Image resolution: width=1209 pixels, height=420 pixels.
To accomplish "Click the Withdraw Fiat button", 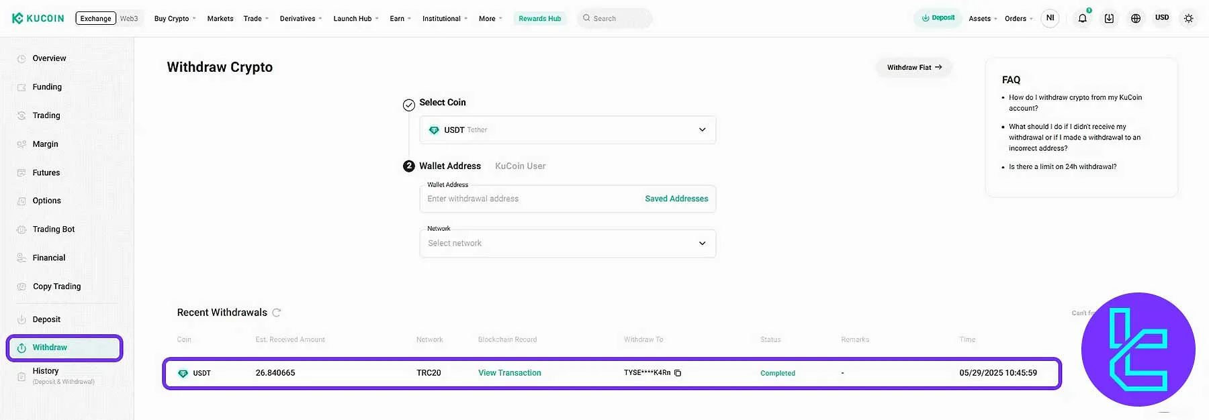I will 913,67.
